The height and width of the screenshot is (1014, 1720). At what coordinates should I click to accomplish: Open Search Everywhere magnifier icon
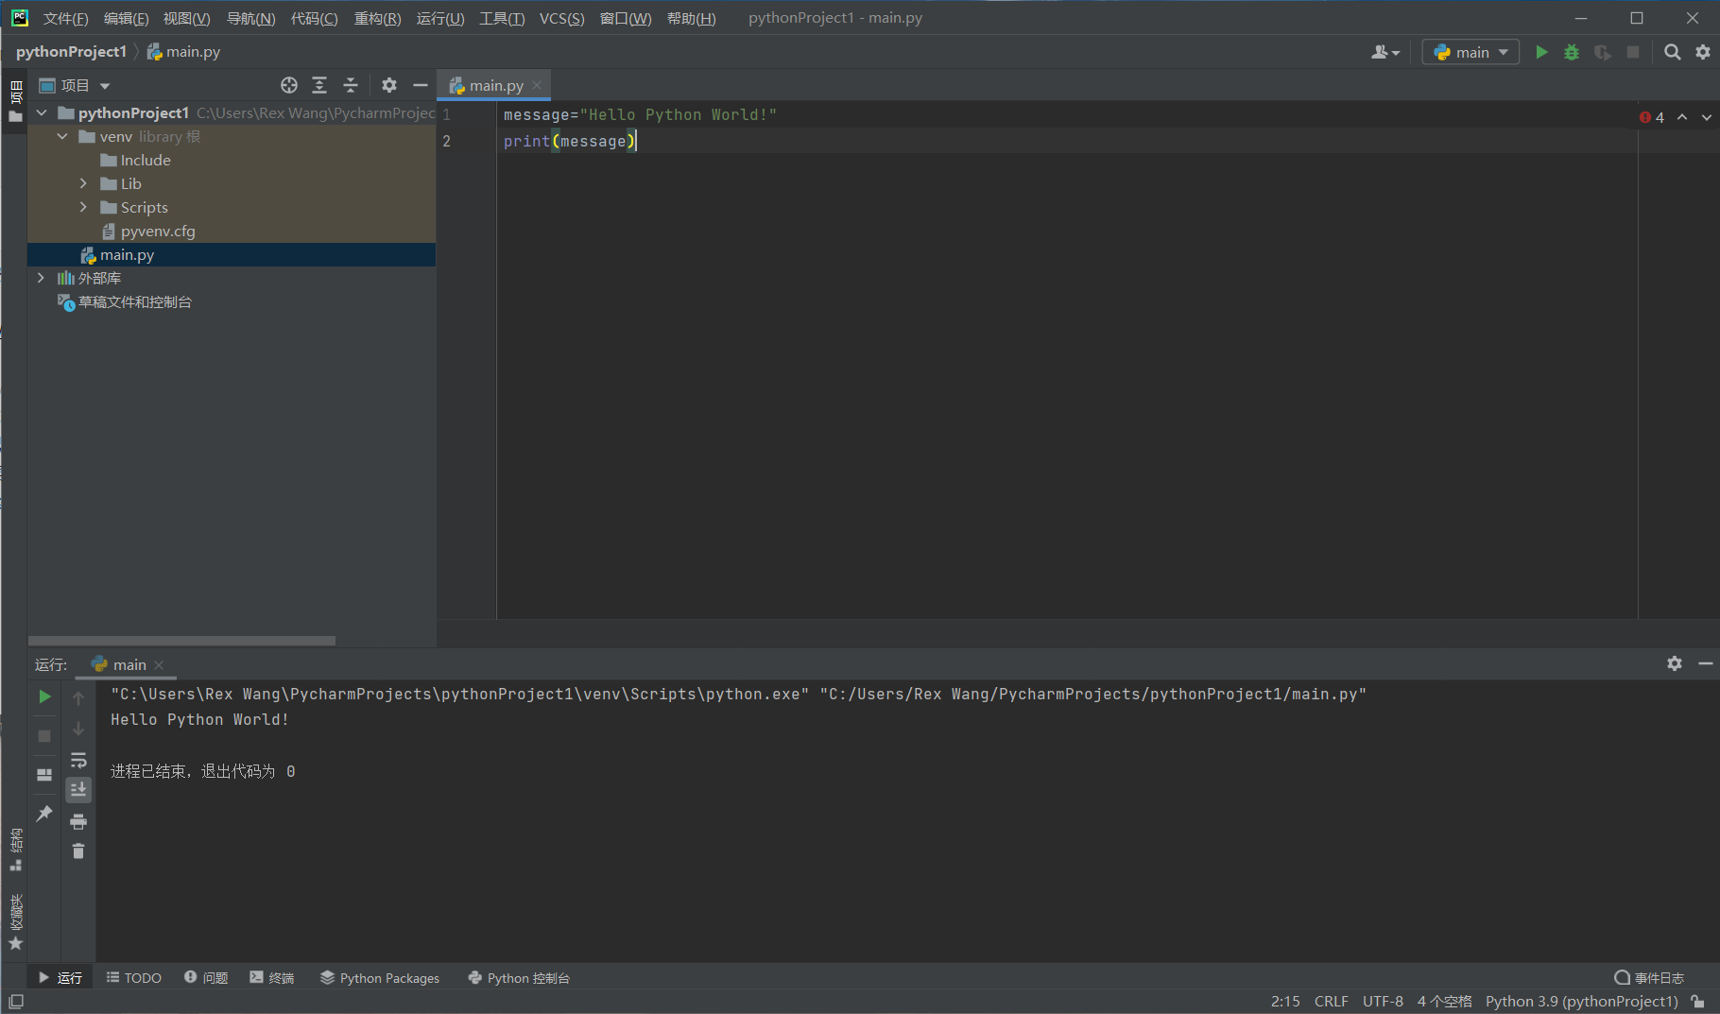pos(1672,53)
